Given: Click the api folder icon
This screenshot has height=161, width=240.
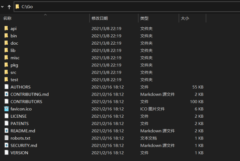Looking at the screenshot, I should [x=6, y=28].
